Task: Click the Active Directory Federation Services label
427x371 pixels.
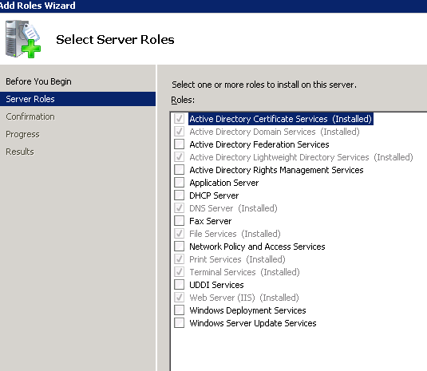Action: 259,144
